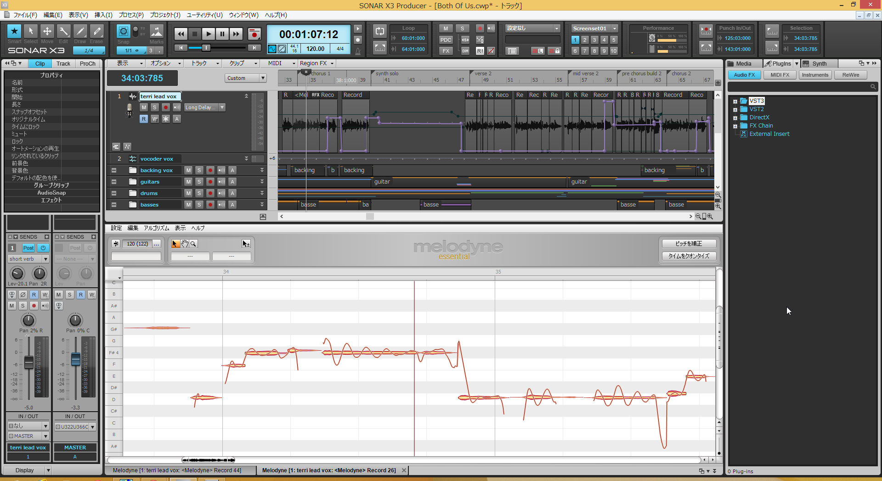The height and width of the screenshot is (481, 882).
Task: Toggle the Loop on/off icon
Action: pyautogui.click(x=380, y=31)
